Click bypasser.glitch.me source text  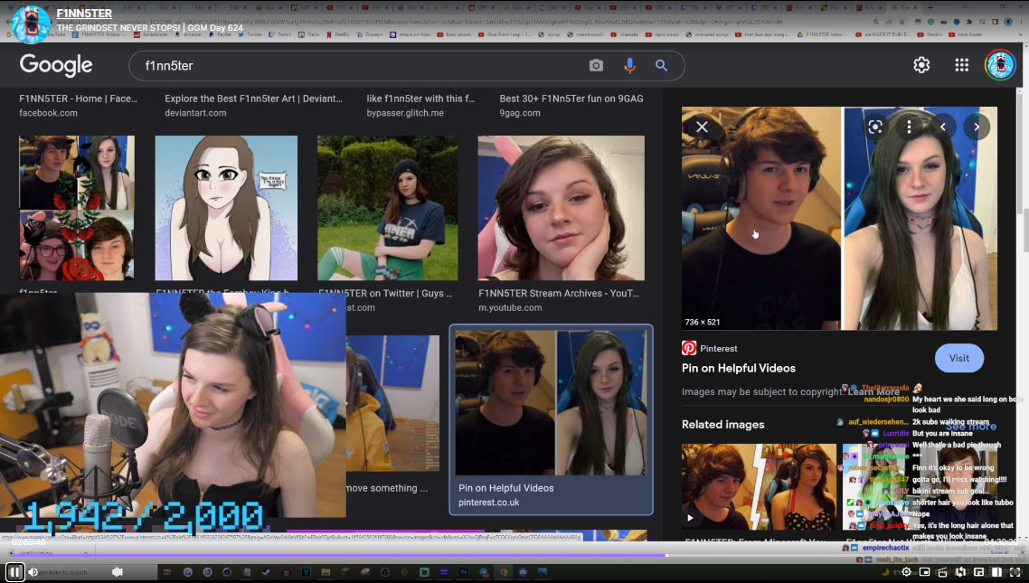click(405, 113)
